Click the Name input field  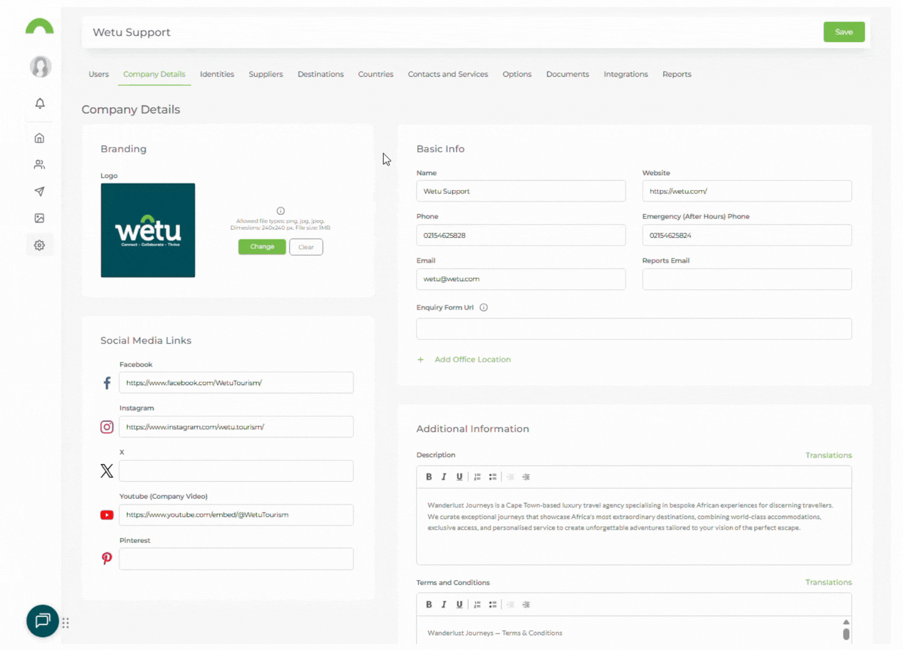tap(521, 191)
